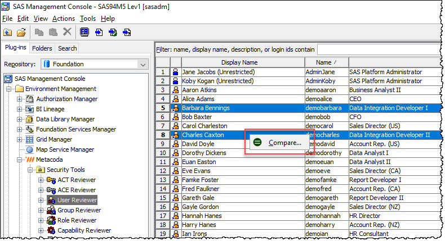Click the Security Tools folder icon
This screenshot has width=445, height=241.
click(x=41, y=170)
